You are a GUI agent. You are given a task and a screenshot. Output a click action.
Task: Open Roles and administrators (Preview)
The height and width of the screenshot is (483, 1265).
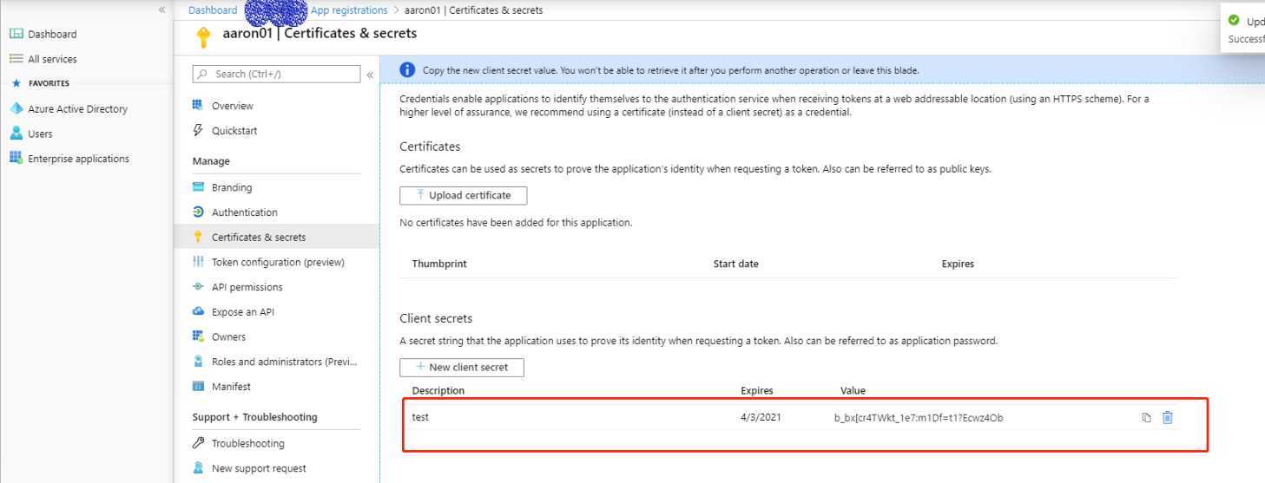pyautogui.click(x=284, y=362)
